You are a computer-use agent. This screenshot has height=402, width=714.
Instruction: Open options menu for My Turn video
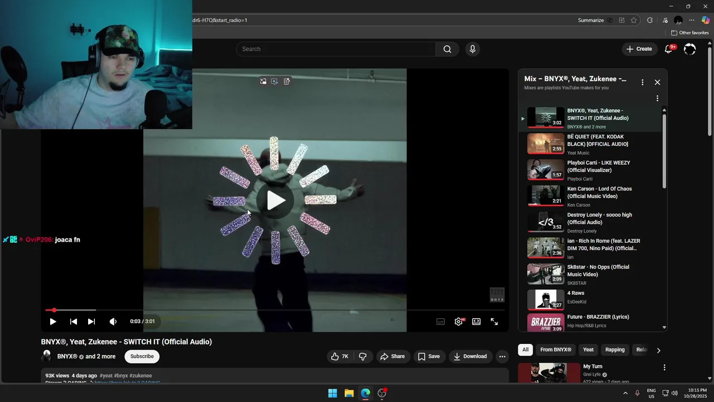664,367
